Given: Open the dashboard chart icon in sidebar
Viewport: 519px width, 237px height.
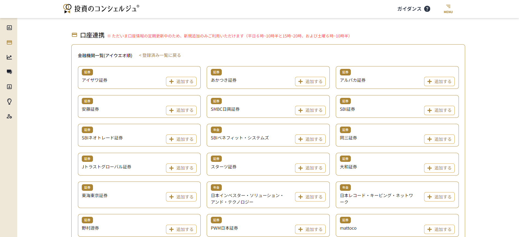Looking at the screenshot, I should coord(9,28).
